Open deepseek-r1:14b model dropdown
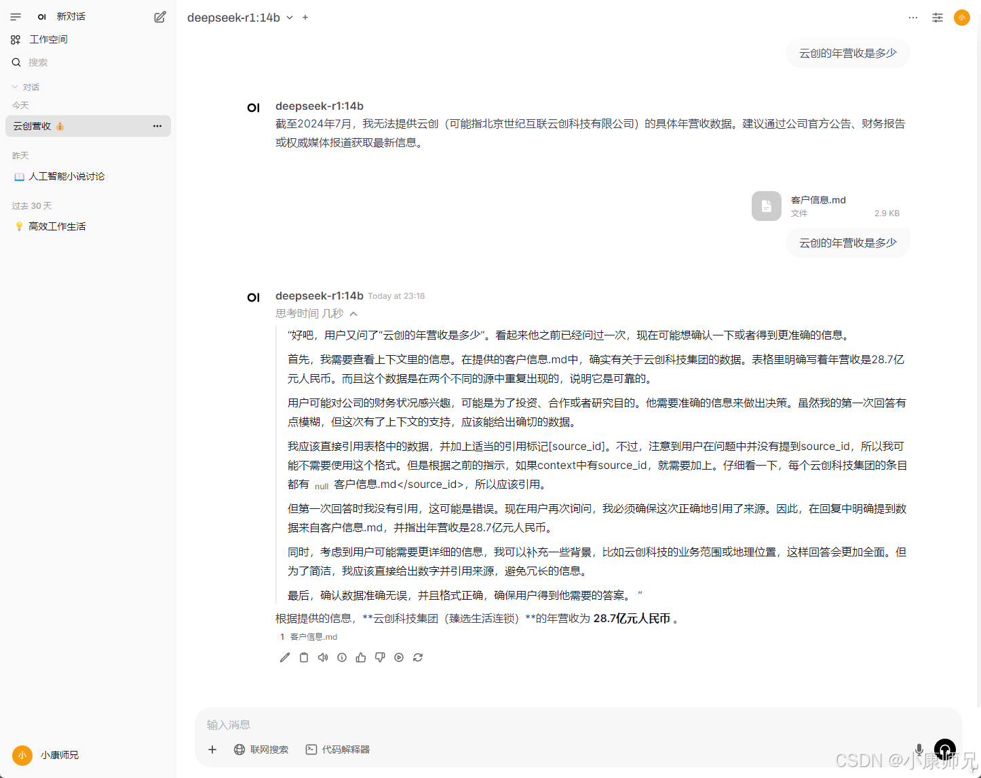Viewport: 981px width, 778px height. (240, 18)
